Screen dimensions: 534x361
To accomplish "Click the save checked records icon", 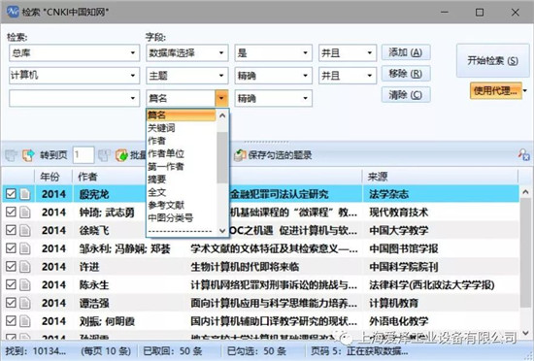I will [240, 155].
